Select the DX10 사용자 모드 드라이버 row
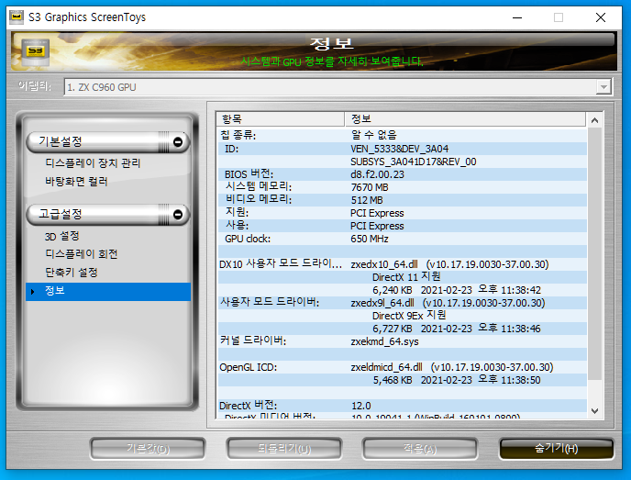Image resolution: width=631 pixels, height=480 pixels. click(402, 264)
